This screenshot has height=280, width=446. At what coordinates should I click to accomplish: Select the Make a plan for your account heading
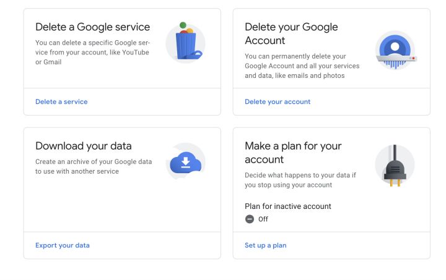tap(293, 153)
